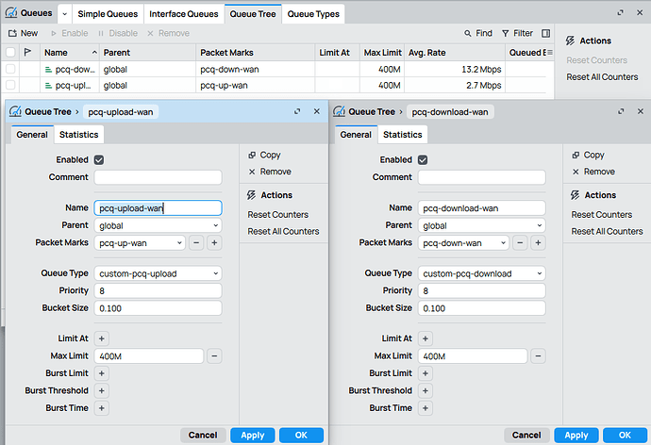
Task: Click Queue Tree breadcrumb in pcq-download-wan window
Action: click(372, 112)
